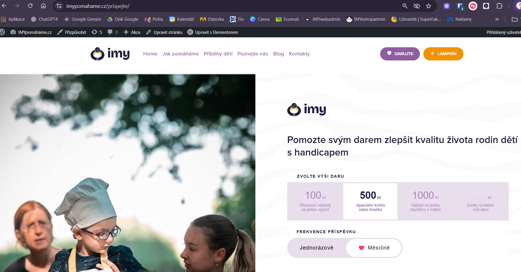Open the Jak pomáháme navigation link

pyautogui.click(x=181, y=54)
